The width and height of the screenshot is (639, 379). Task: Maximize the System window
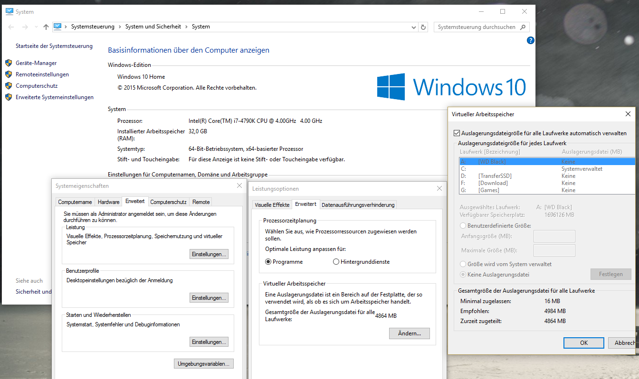click(503, 11)
